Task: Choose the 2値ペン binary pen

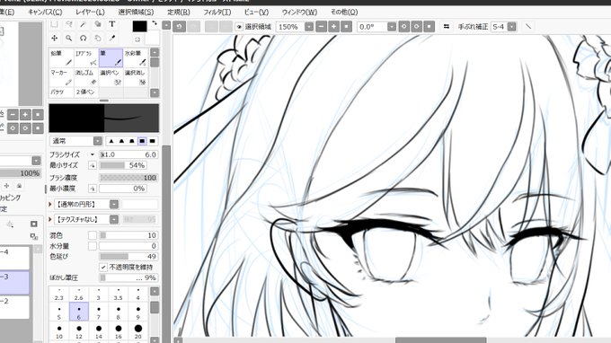Action: (85, 92)
